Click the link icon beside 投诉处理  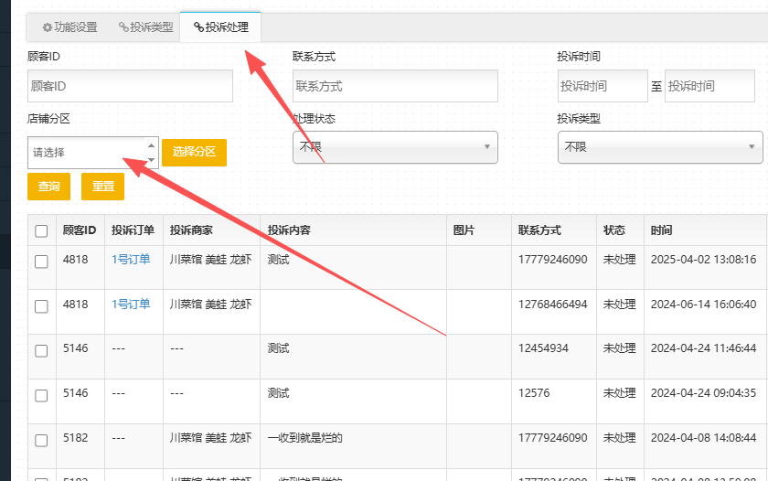(x=198, y=27)
